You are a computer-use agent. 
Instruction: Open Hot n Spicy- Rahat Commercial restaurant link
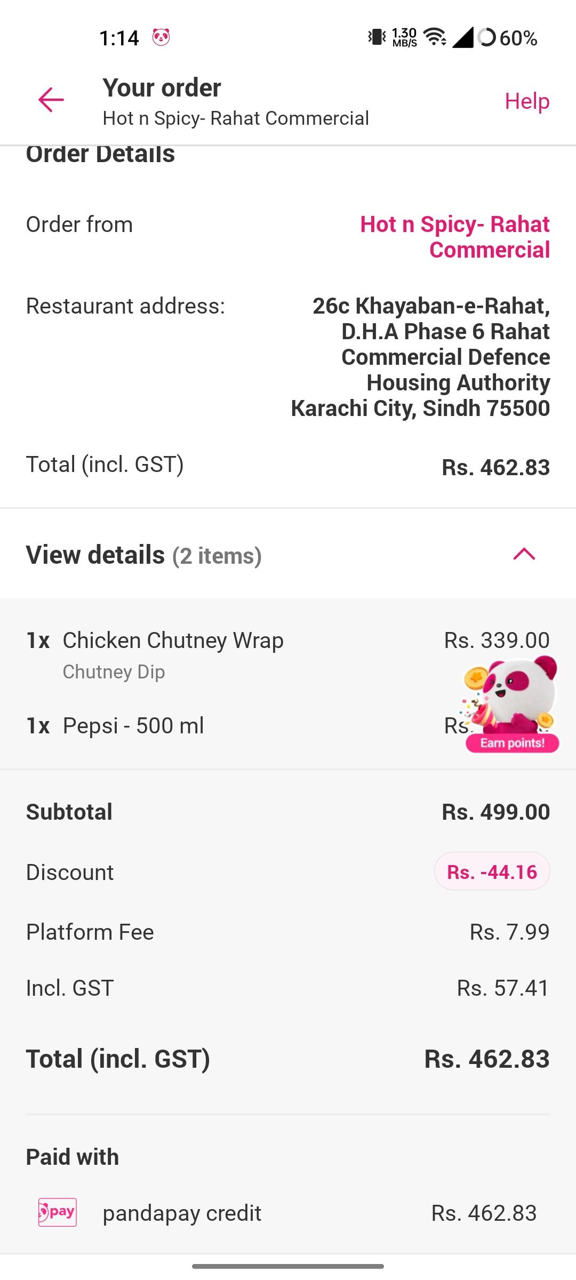(x=454, y=237)
